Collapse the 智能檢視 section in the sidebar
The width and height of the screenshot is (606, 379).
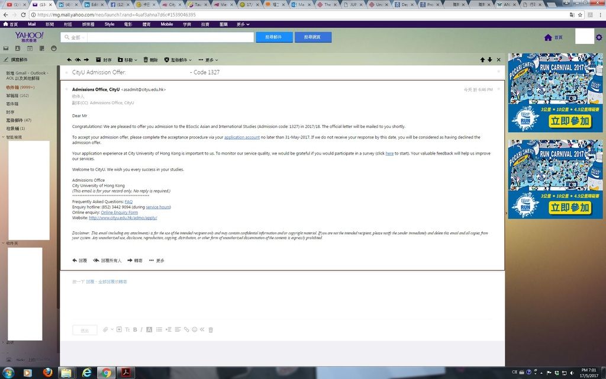click(4, 137)
